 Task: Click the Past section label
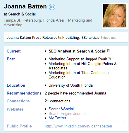pyautogui.click(x=11, y=59)
